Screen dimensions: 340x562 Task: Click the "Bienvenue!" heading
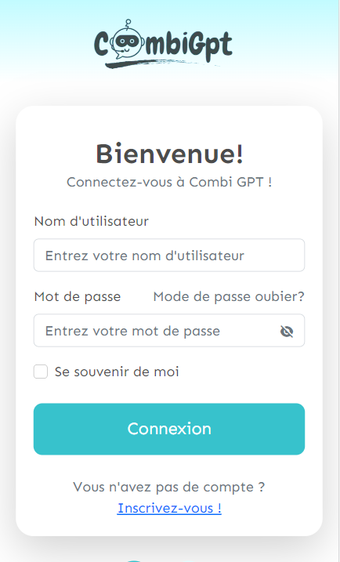click(x=169, y=154)
